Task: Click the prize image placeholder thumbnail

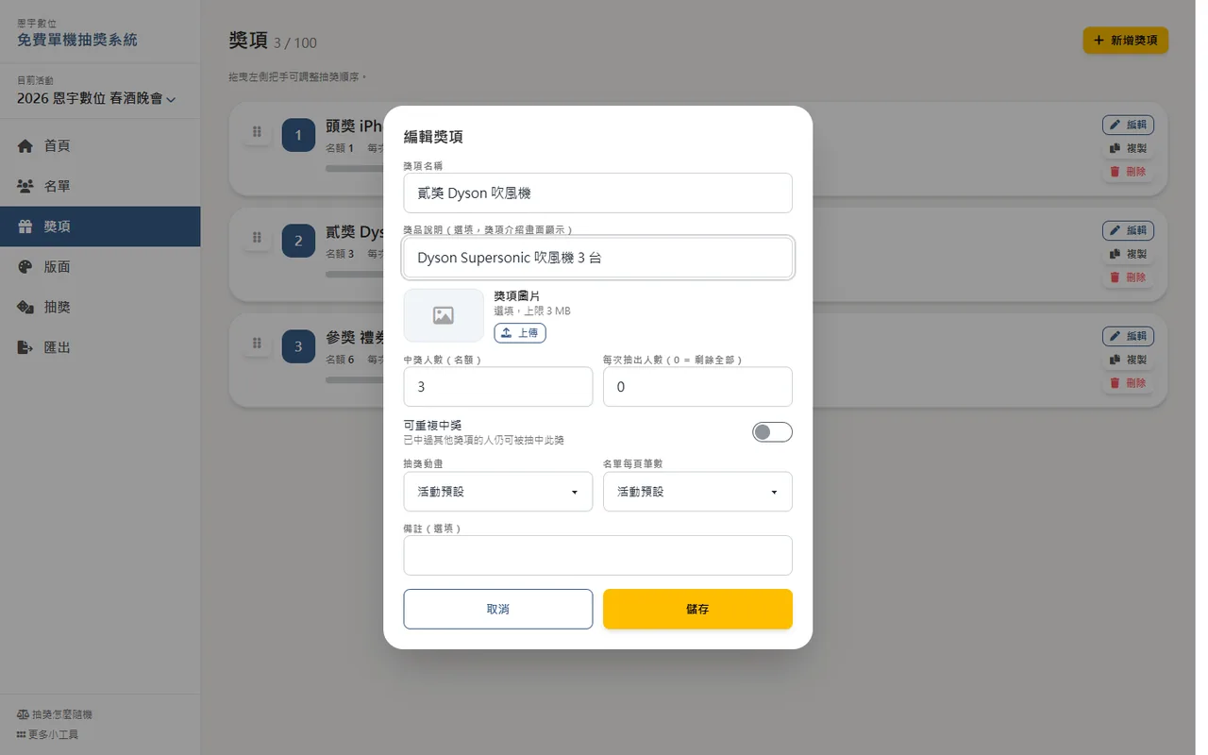Action: pyautogui.click(x=444, y=315)
